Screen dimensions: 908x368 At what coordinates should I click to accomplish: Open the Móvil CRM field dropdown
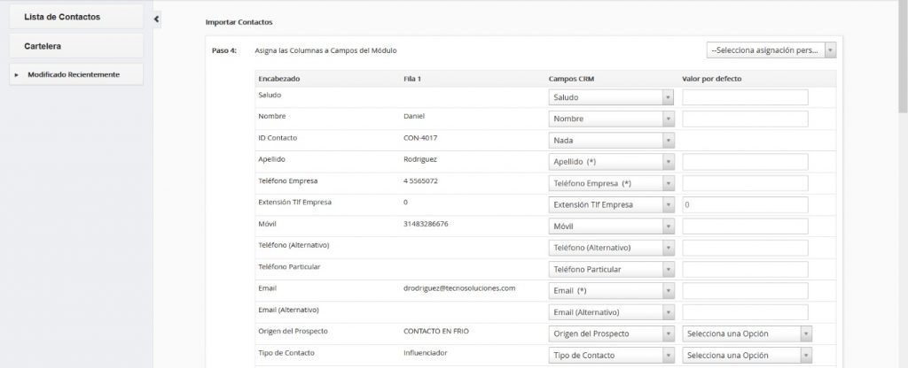pyautogui.click(x=611, y=226)
